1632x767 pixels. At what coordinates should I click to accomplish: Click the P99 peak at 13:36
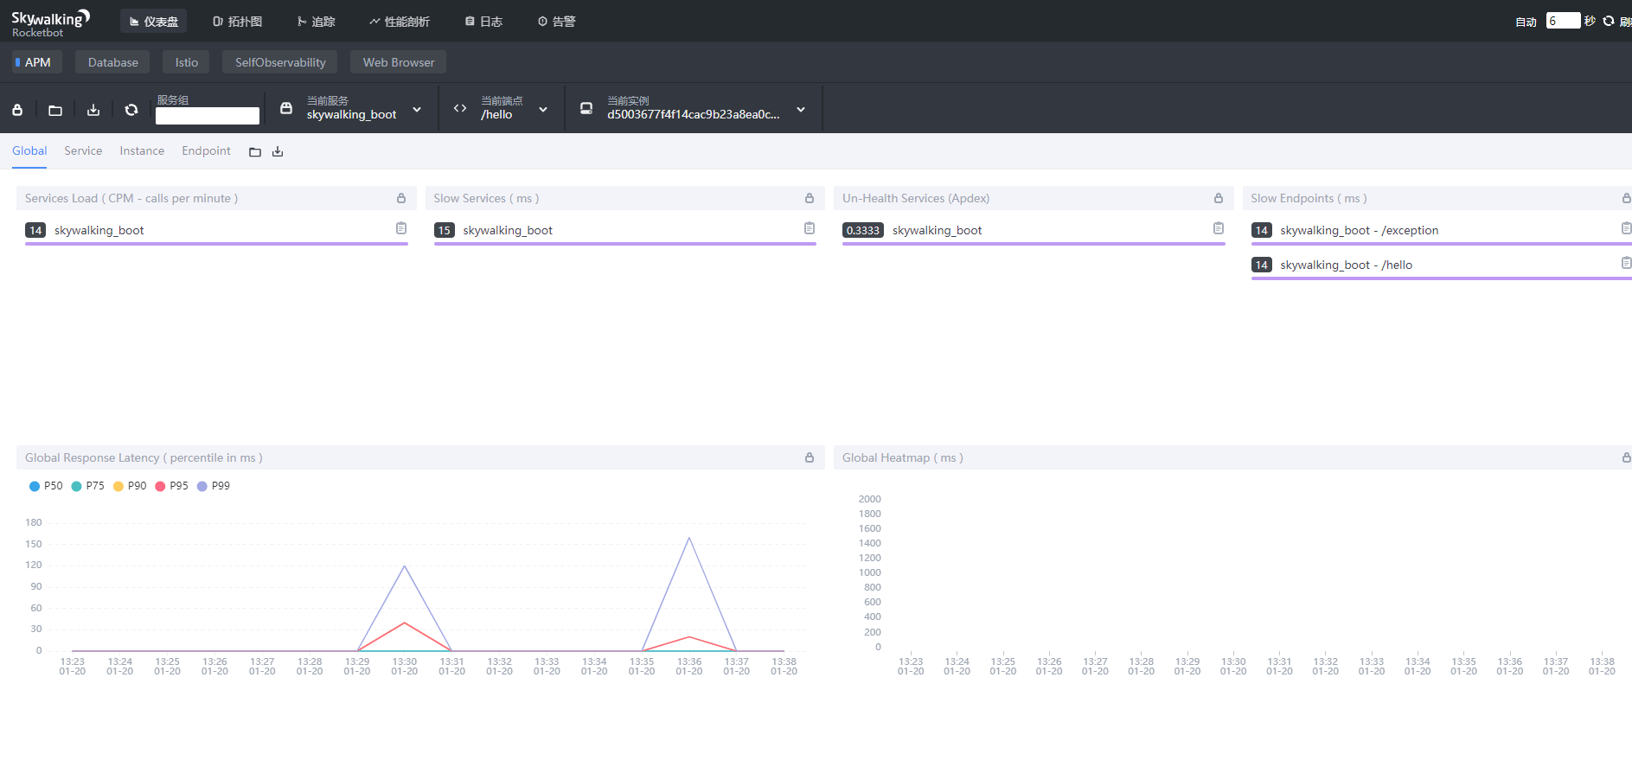[x=689, y=538]
